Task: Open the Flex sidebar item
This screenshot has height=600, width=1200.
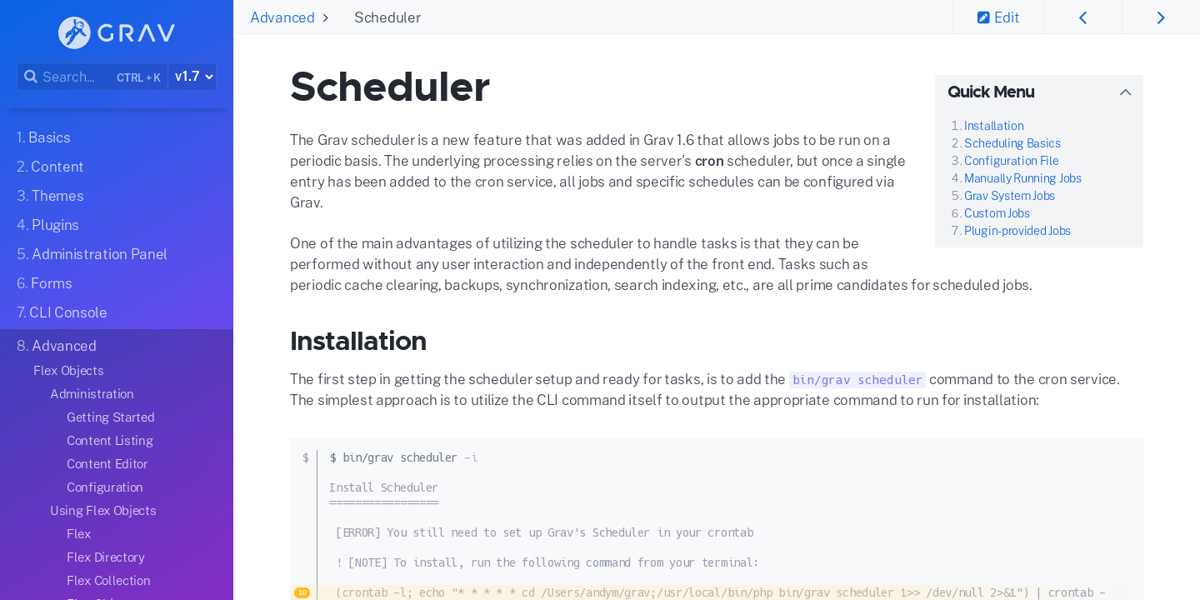Action: 79,534
